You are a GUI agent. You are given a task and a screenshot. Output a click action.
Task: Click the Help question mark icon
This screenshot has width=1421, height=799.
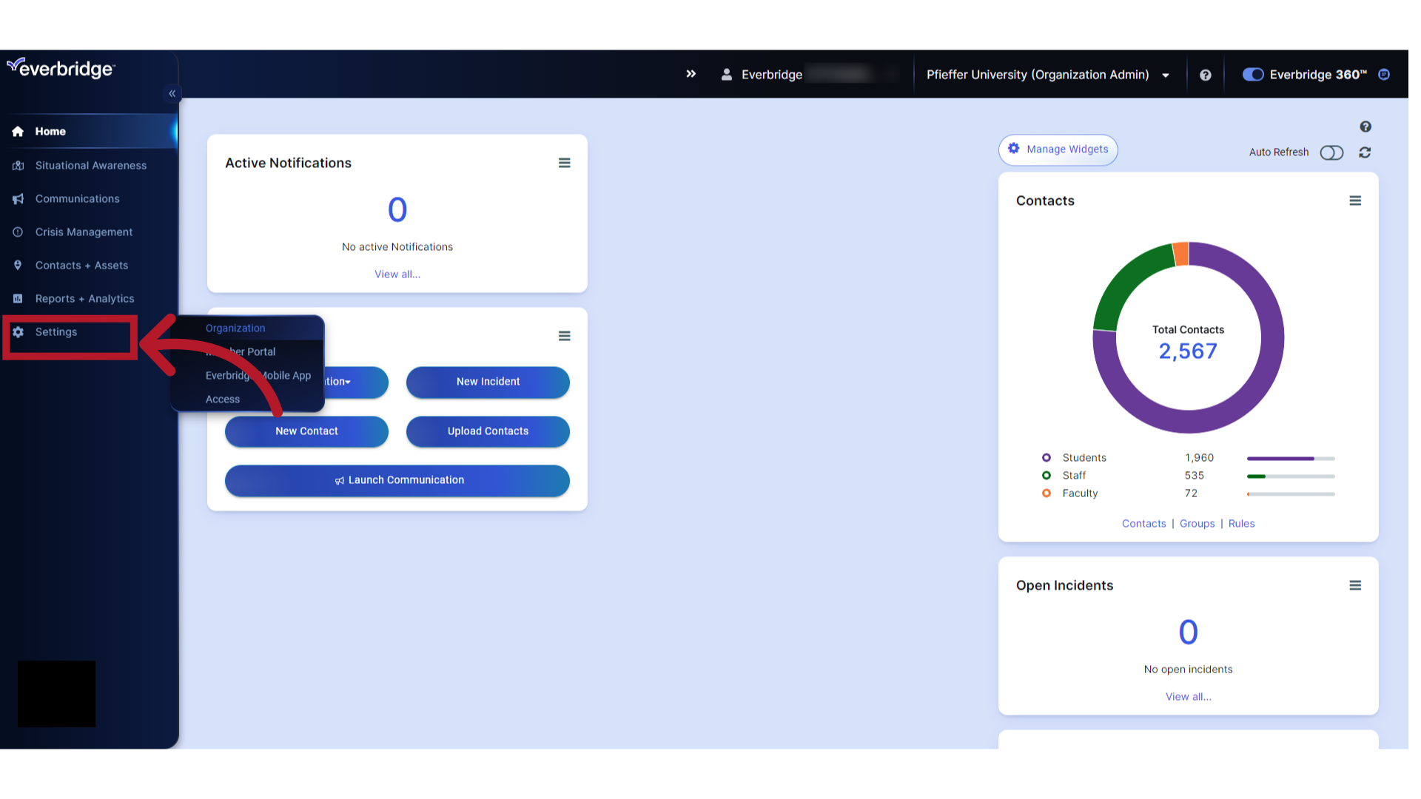(x=1206, y=74)
